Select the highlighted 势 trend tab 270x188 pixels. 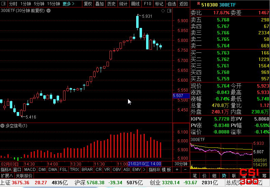point(224,176)
